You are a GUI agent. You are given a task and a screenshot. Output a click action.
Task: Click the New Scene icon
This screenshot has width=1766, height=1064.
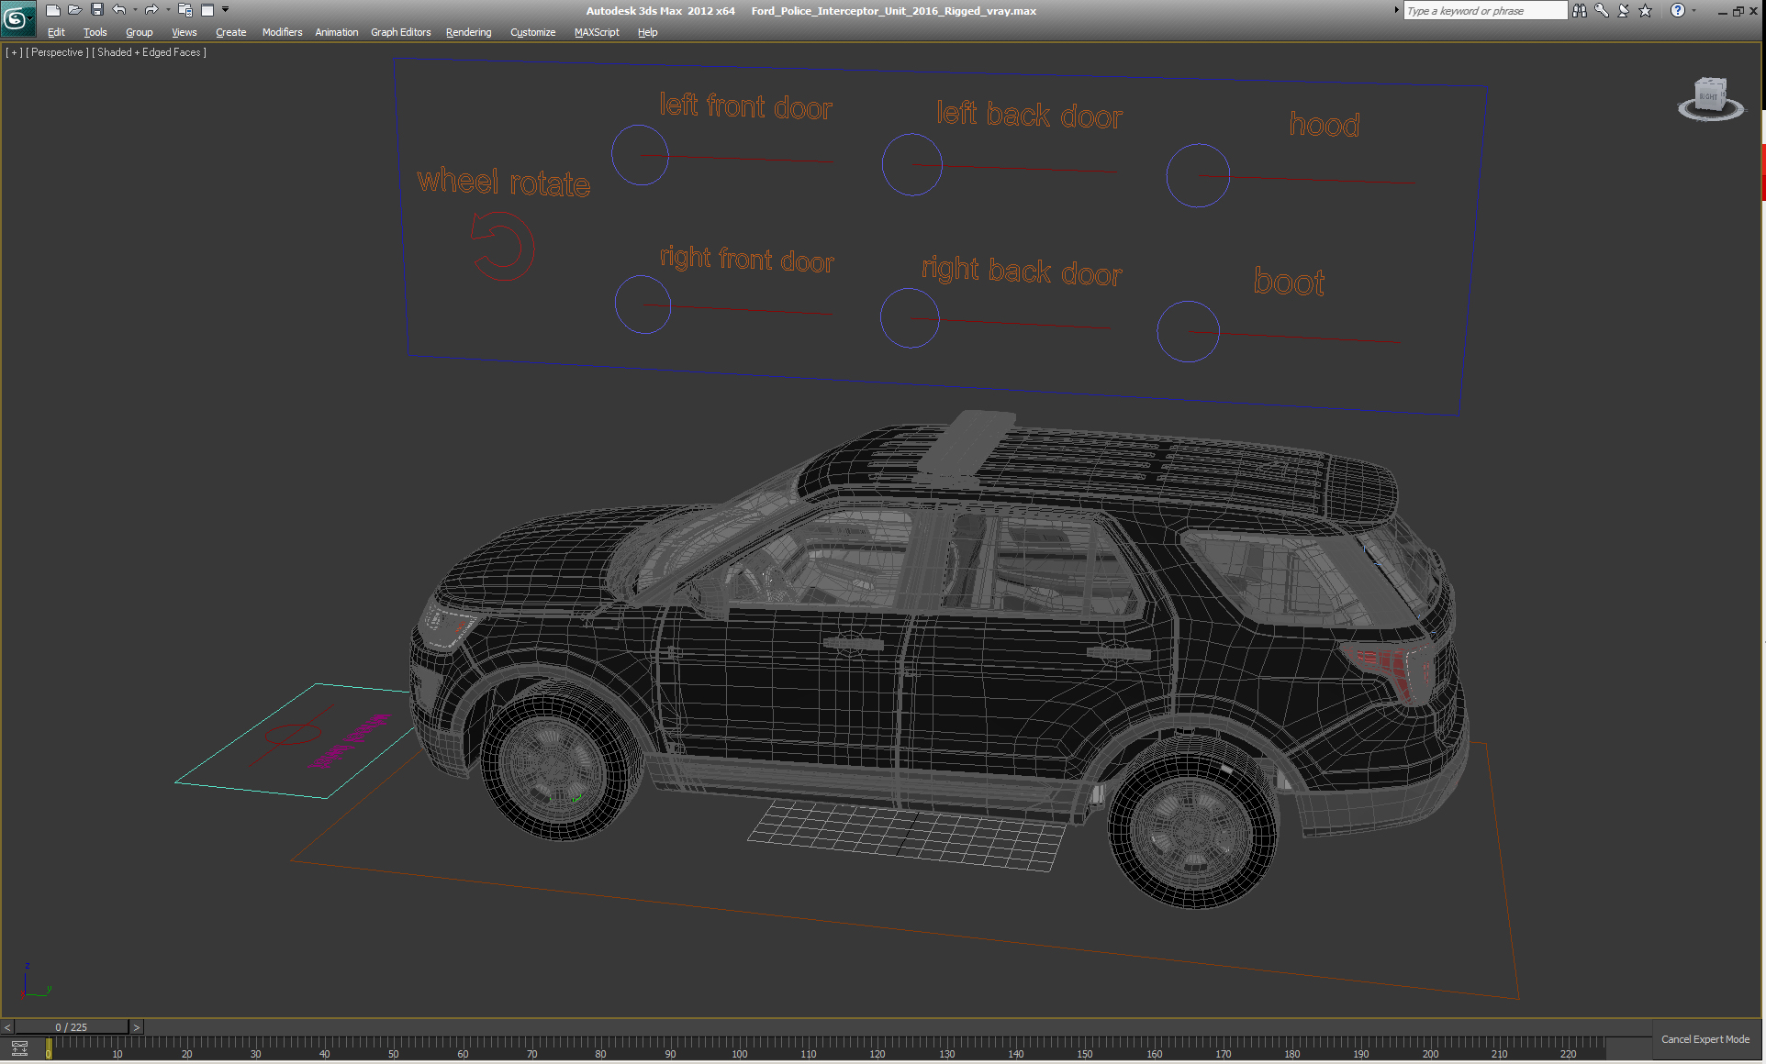(52, 10)
